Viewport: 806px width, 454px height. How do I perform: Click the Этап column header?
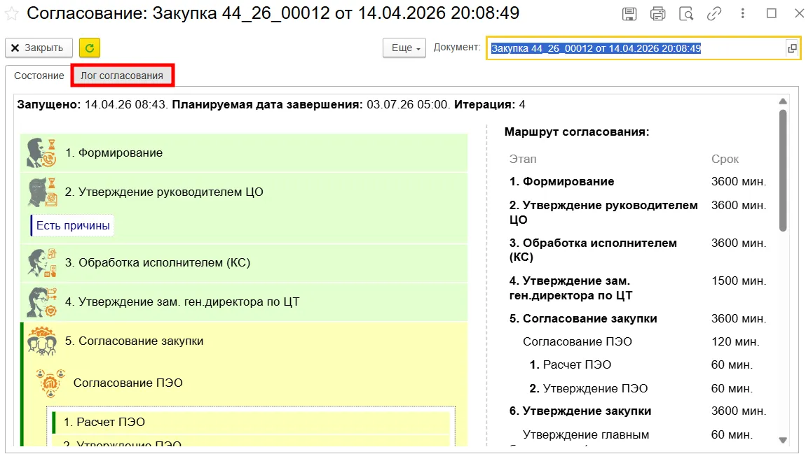click(522, 159)
